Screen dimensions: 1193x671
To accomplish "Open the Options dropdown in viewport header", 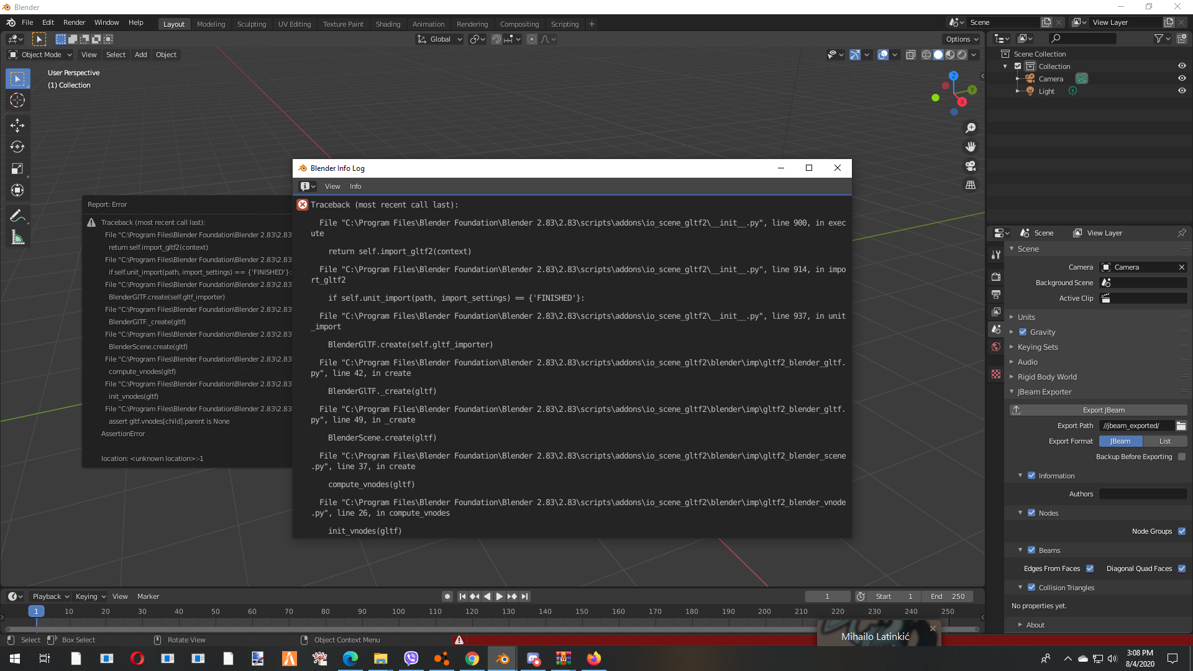I will pyautogui.click(x=962, y=39).
